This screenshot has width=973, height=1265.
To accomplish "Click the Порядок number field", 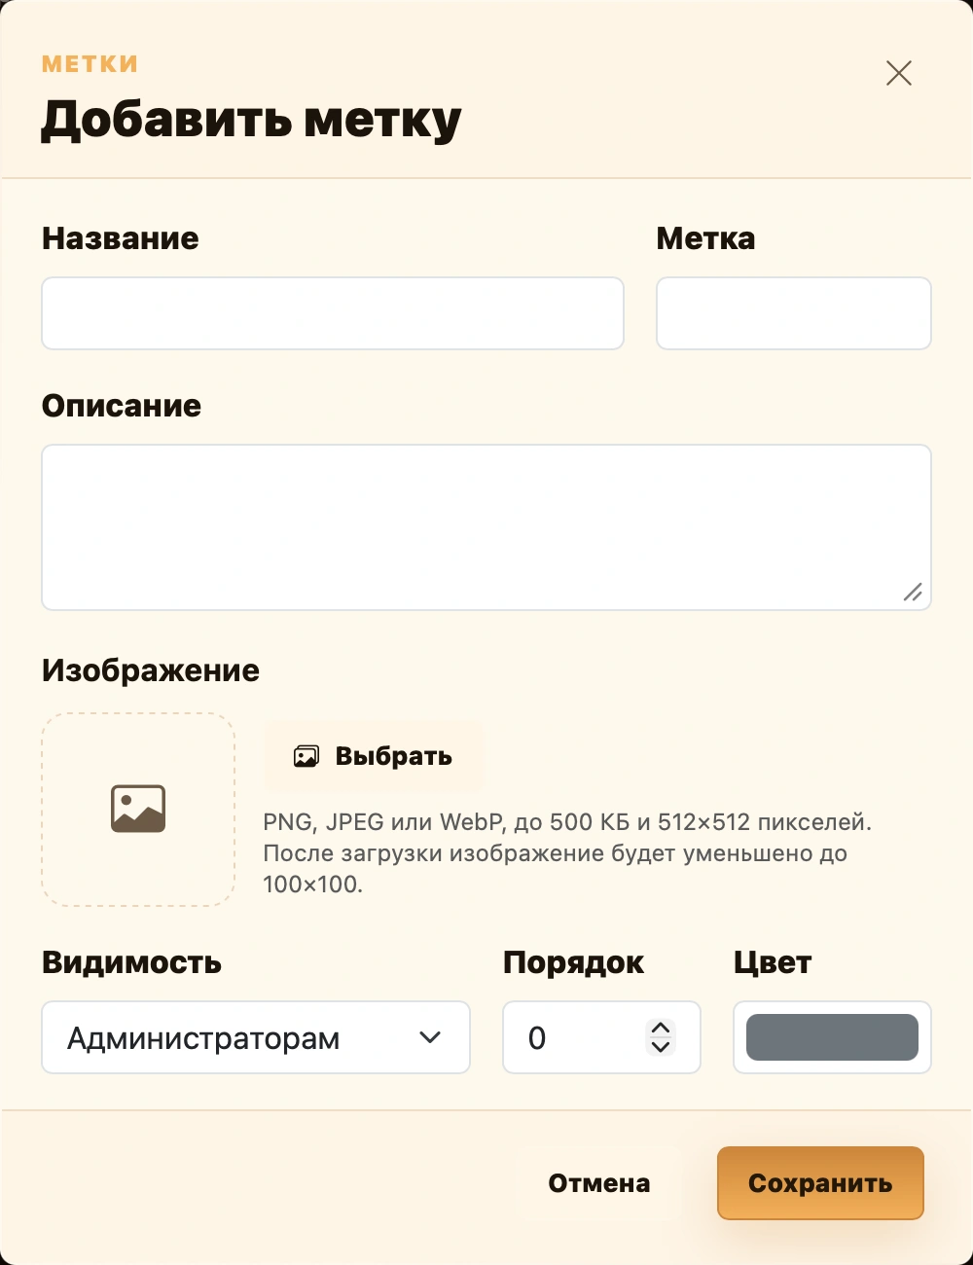I will pos(601,1037).
